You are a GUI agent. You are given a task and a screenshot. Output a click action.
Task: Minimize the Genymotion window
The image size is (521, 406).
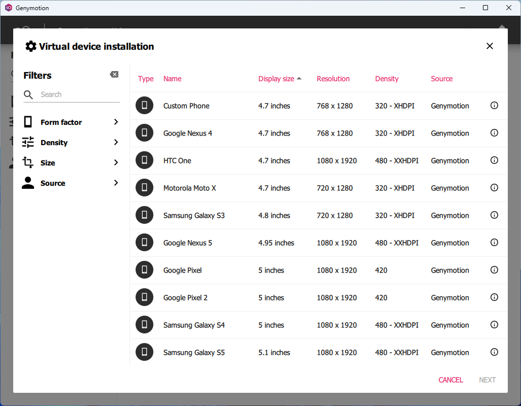tap(463, 8)
